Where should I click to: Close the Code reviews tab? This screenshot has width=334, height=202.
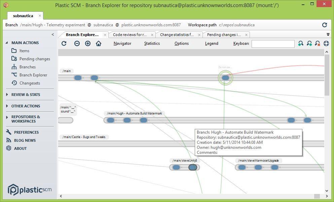pyautogui.click(x=152, y=35)
